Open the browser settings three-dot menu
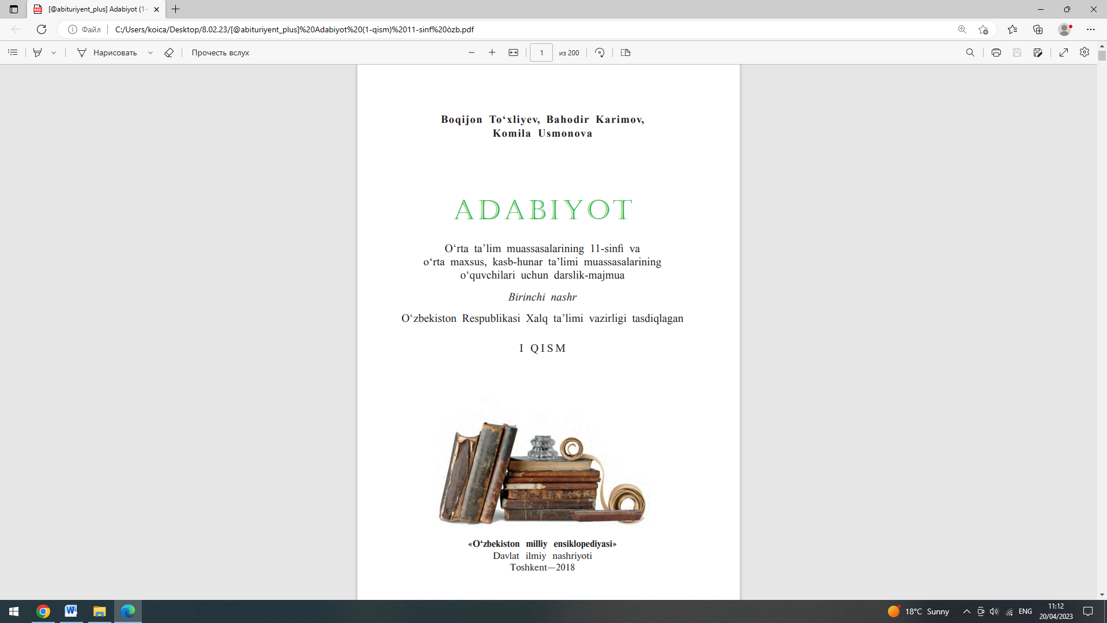The image size is (1107, 623). click(x=1091, y=29)
